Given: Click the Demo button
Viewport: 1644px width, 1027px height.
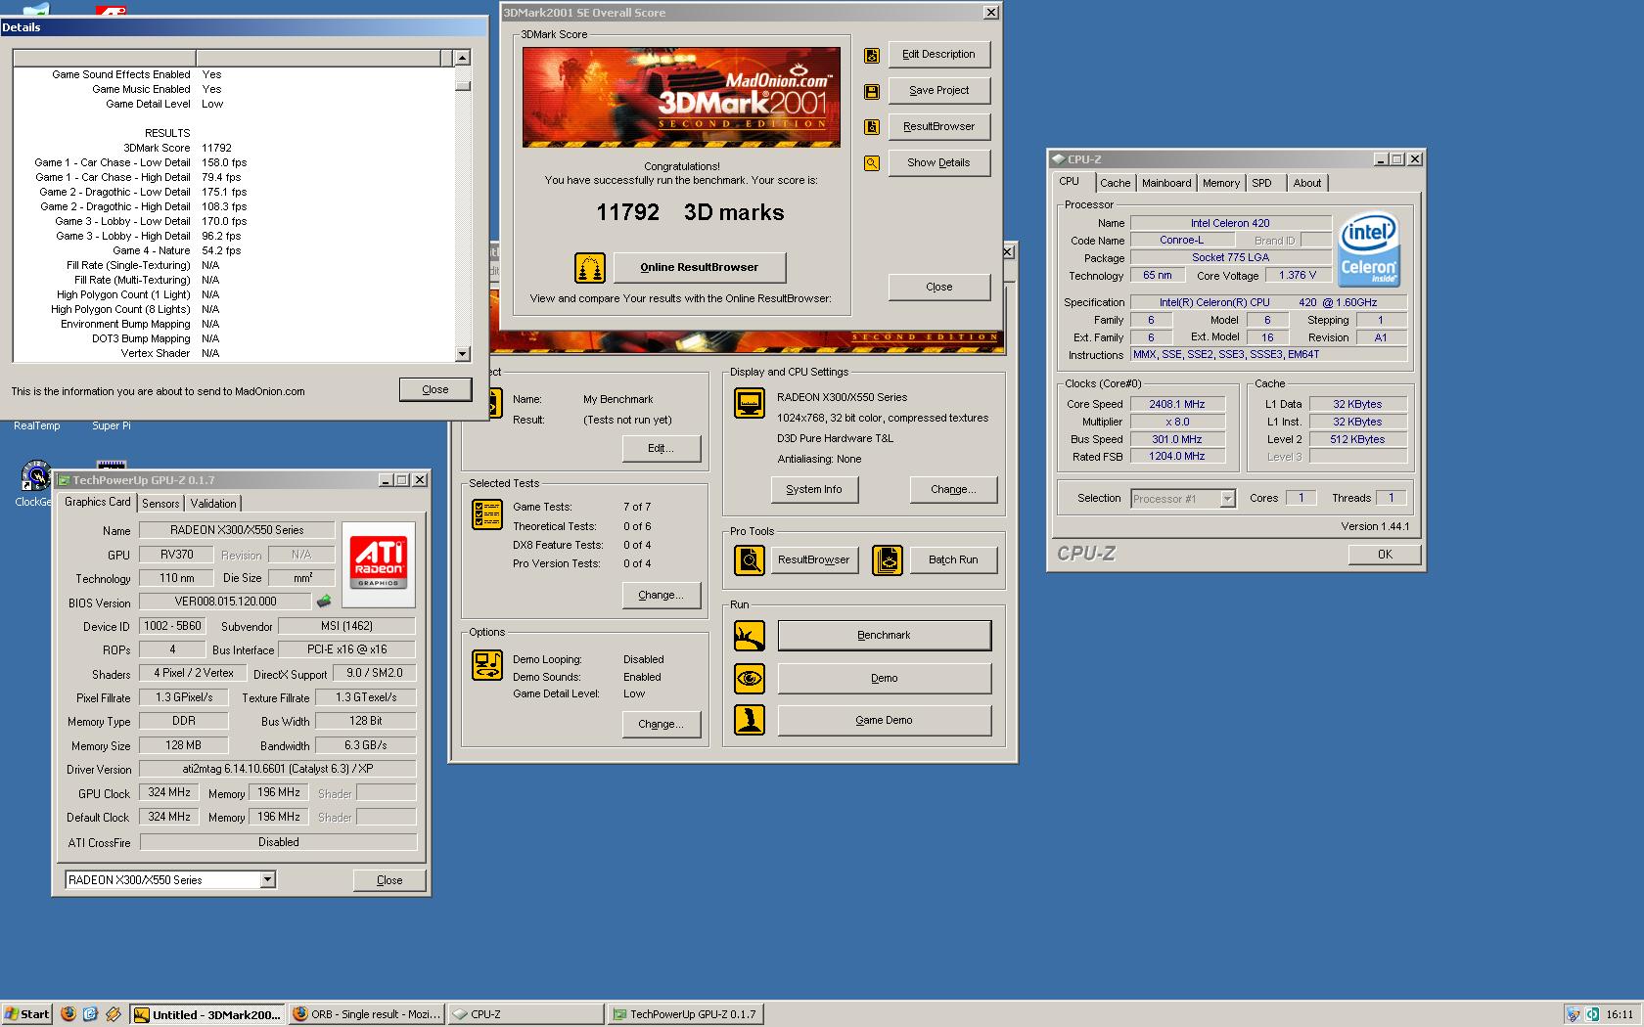Looking at the screenshot, I should (x=885, y=678).
